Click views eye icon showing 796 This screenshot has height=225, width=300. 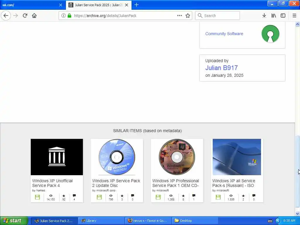pyautogui.click(x=111, y=196)
